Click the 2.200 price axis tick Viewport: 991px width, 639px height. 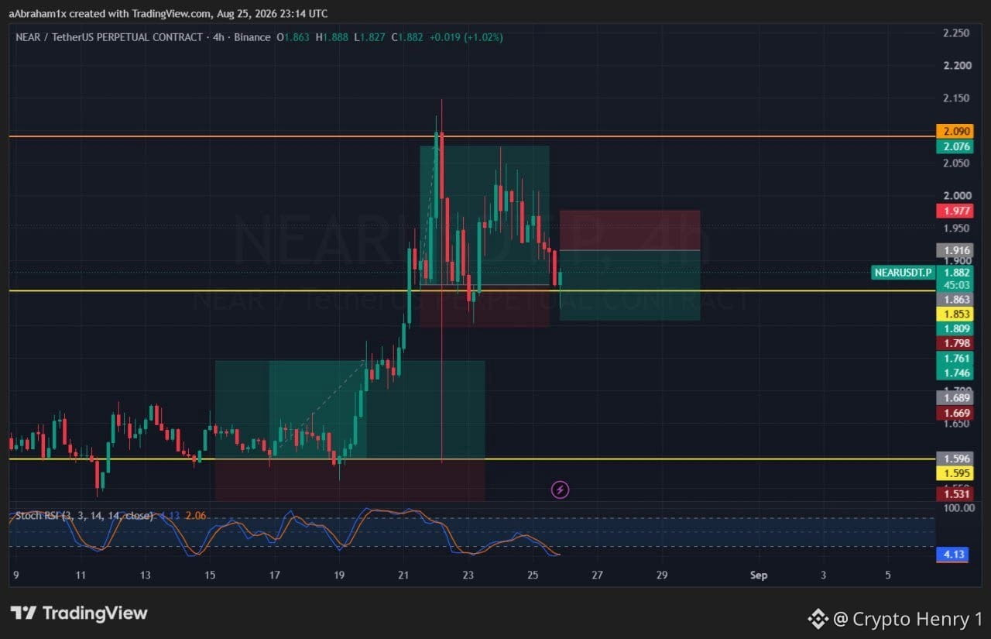pyautogui.click(x=956, y=65)
